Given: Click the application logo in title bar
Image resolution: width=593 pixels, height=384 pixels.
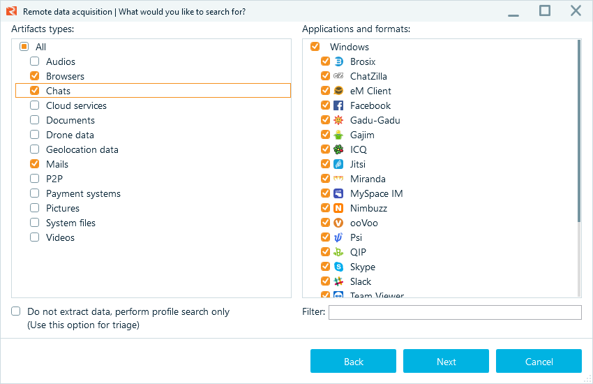Looking at the screenshot, I should click(x=12, y=11).
